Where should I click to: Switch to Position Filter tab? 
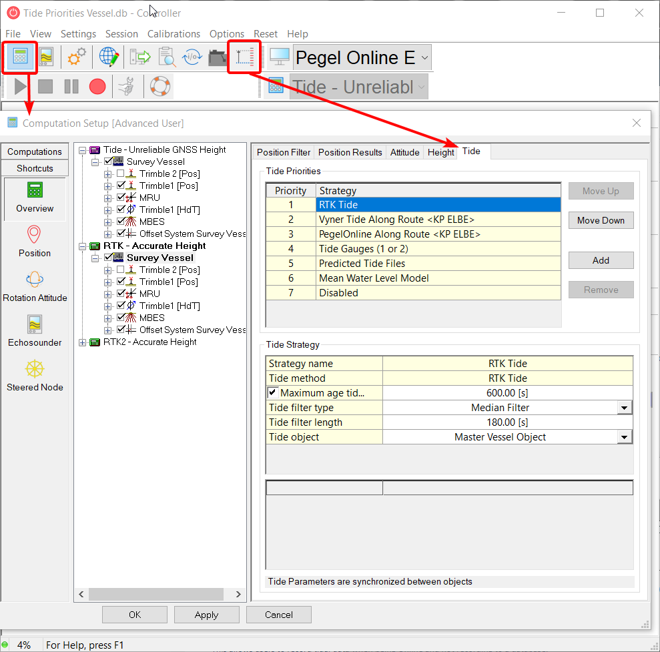tap(284, 152)
